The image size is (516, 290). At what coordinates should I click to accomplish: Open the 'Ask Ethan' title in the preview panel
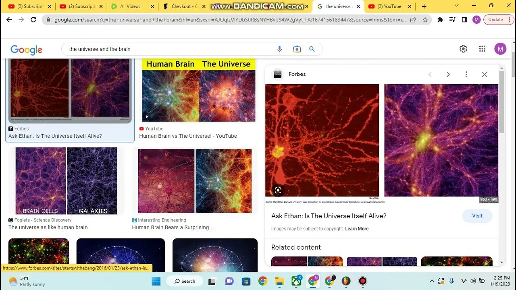point(329,216)
